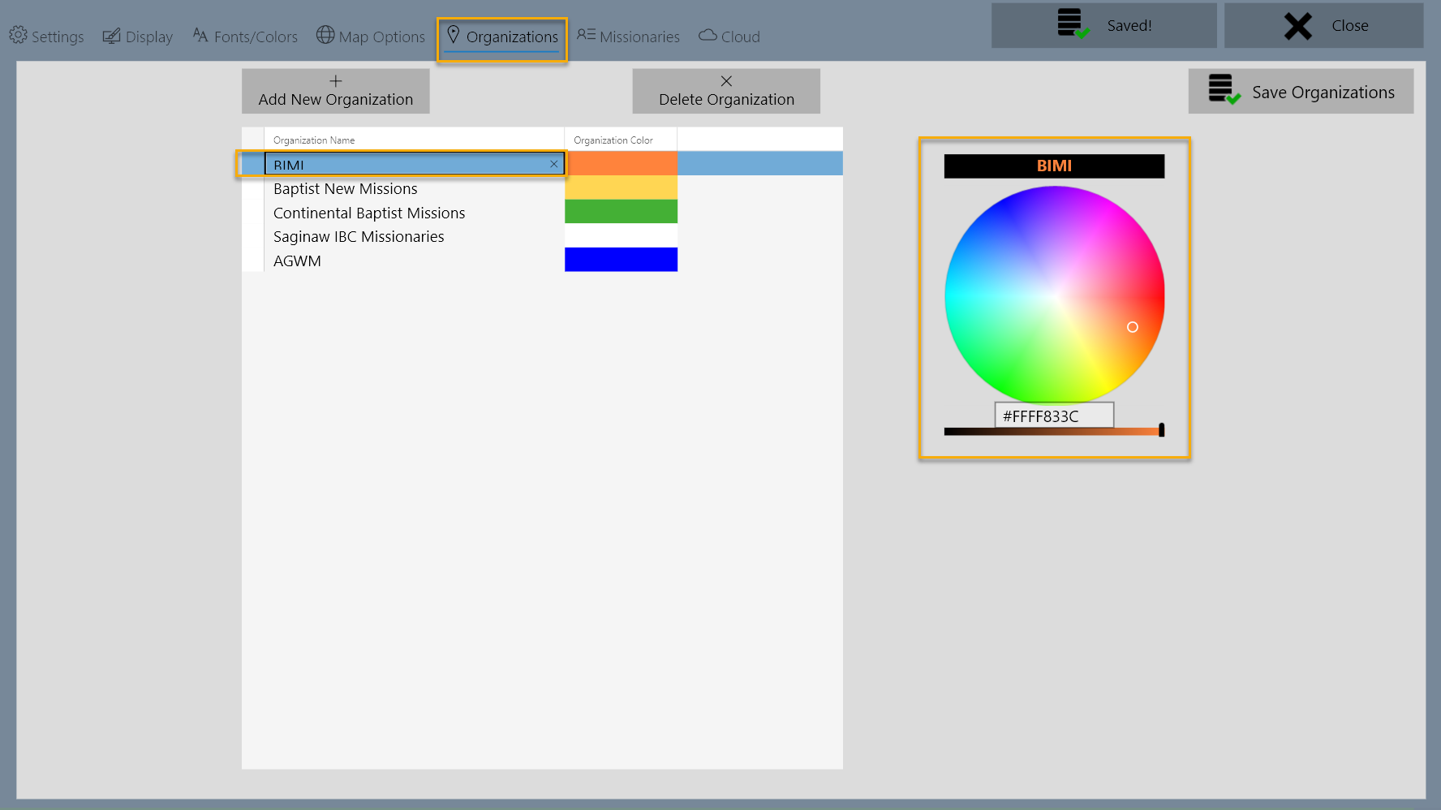Image resolution: width=1441 pixels, height=810 pixels.
Task: Click the save database icon on Saved button
Action: click(x=1071, y=23)
